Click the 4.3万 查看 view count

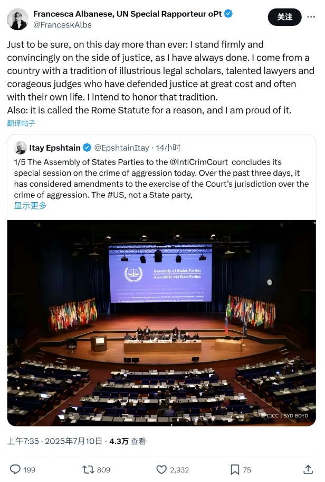(x=127, y=441)
